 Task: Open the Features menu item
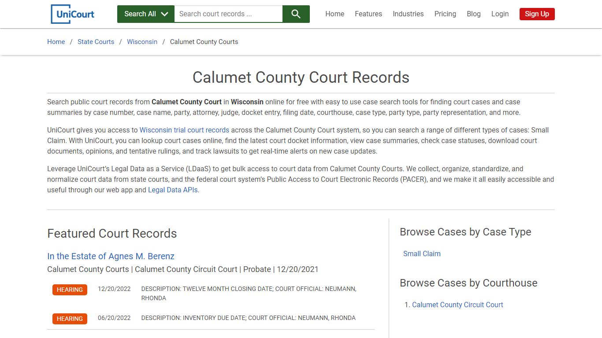[x=368, y=14]
